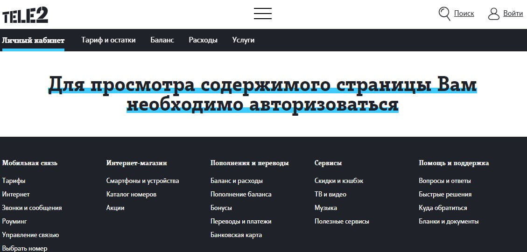
Task: Click the Интернет-магазин footer heading
Action: (x=136, y=163)
